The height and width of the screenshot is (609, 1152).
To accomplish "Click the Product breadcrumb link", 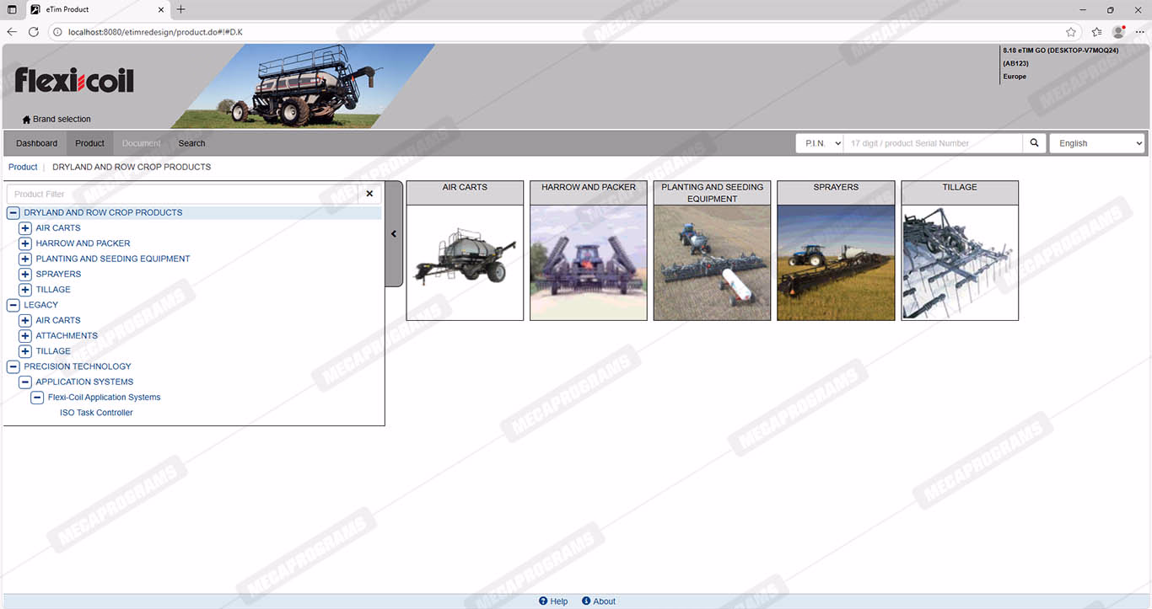I will pyautogui.click(x=23, y=167).
